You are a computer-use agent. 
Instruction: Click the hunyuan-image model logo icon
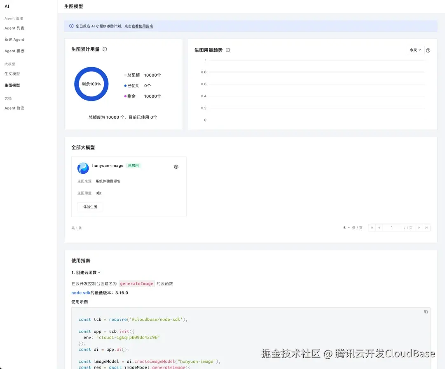pyautogui.click(x=83, y=168)
